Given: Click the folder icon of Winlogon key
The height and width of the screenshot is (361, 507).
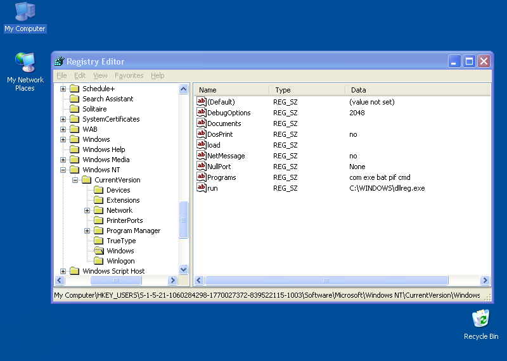Looking at the screenshot, I should tap(99, 261).
